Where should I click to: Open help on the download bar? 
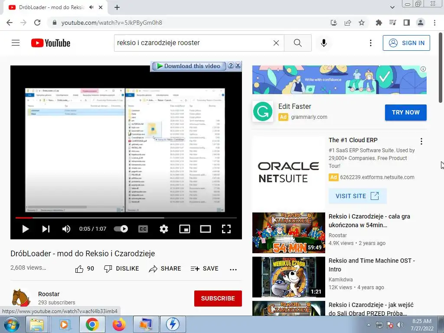point(231,65)
